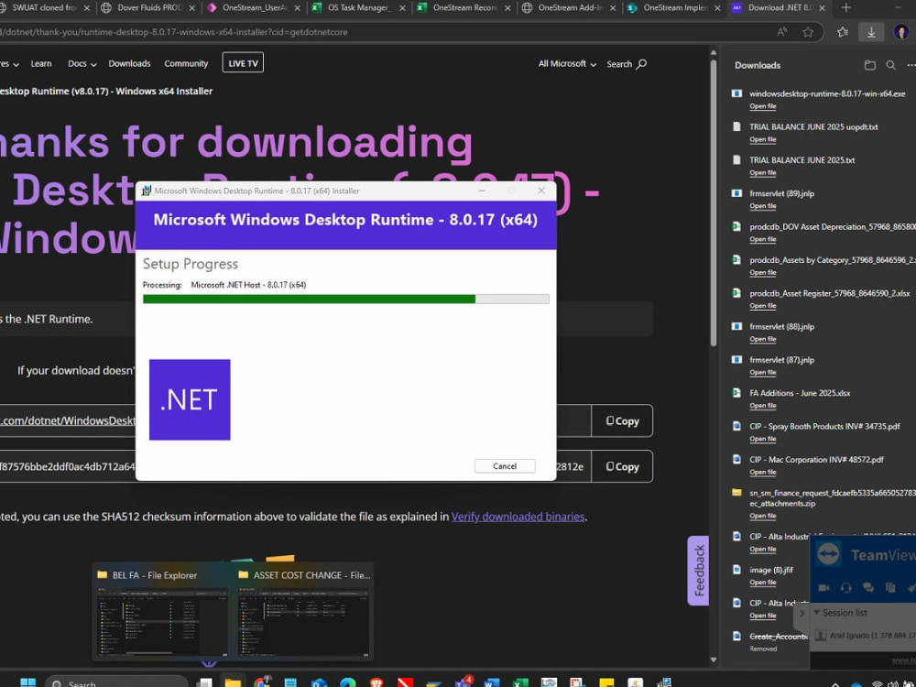
Task: Open a new browser tab with plus icon
Action: pyautogui.click(x=845, y=7)
